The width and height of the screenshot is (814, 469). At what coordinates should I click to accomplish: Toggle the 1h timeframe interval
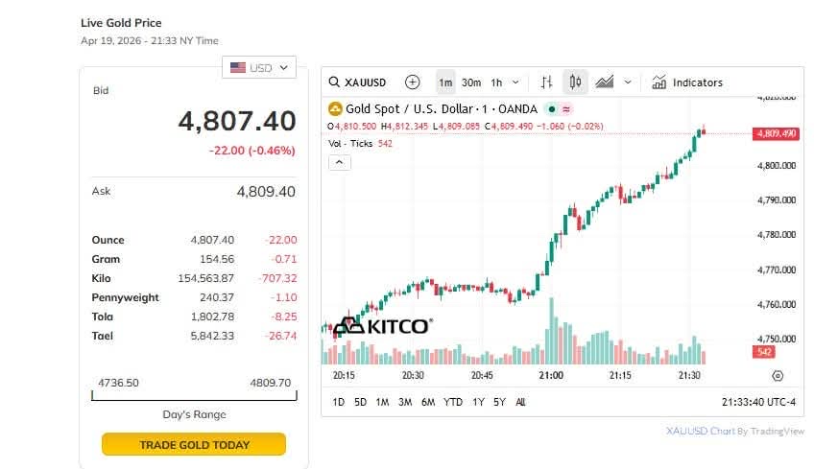click(x=496, y=82)
